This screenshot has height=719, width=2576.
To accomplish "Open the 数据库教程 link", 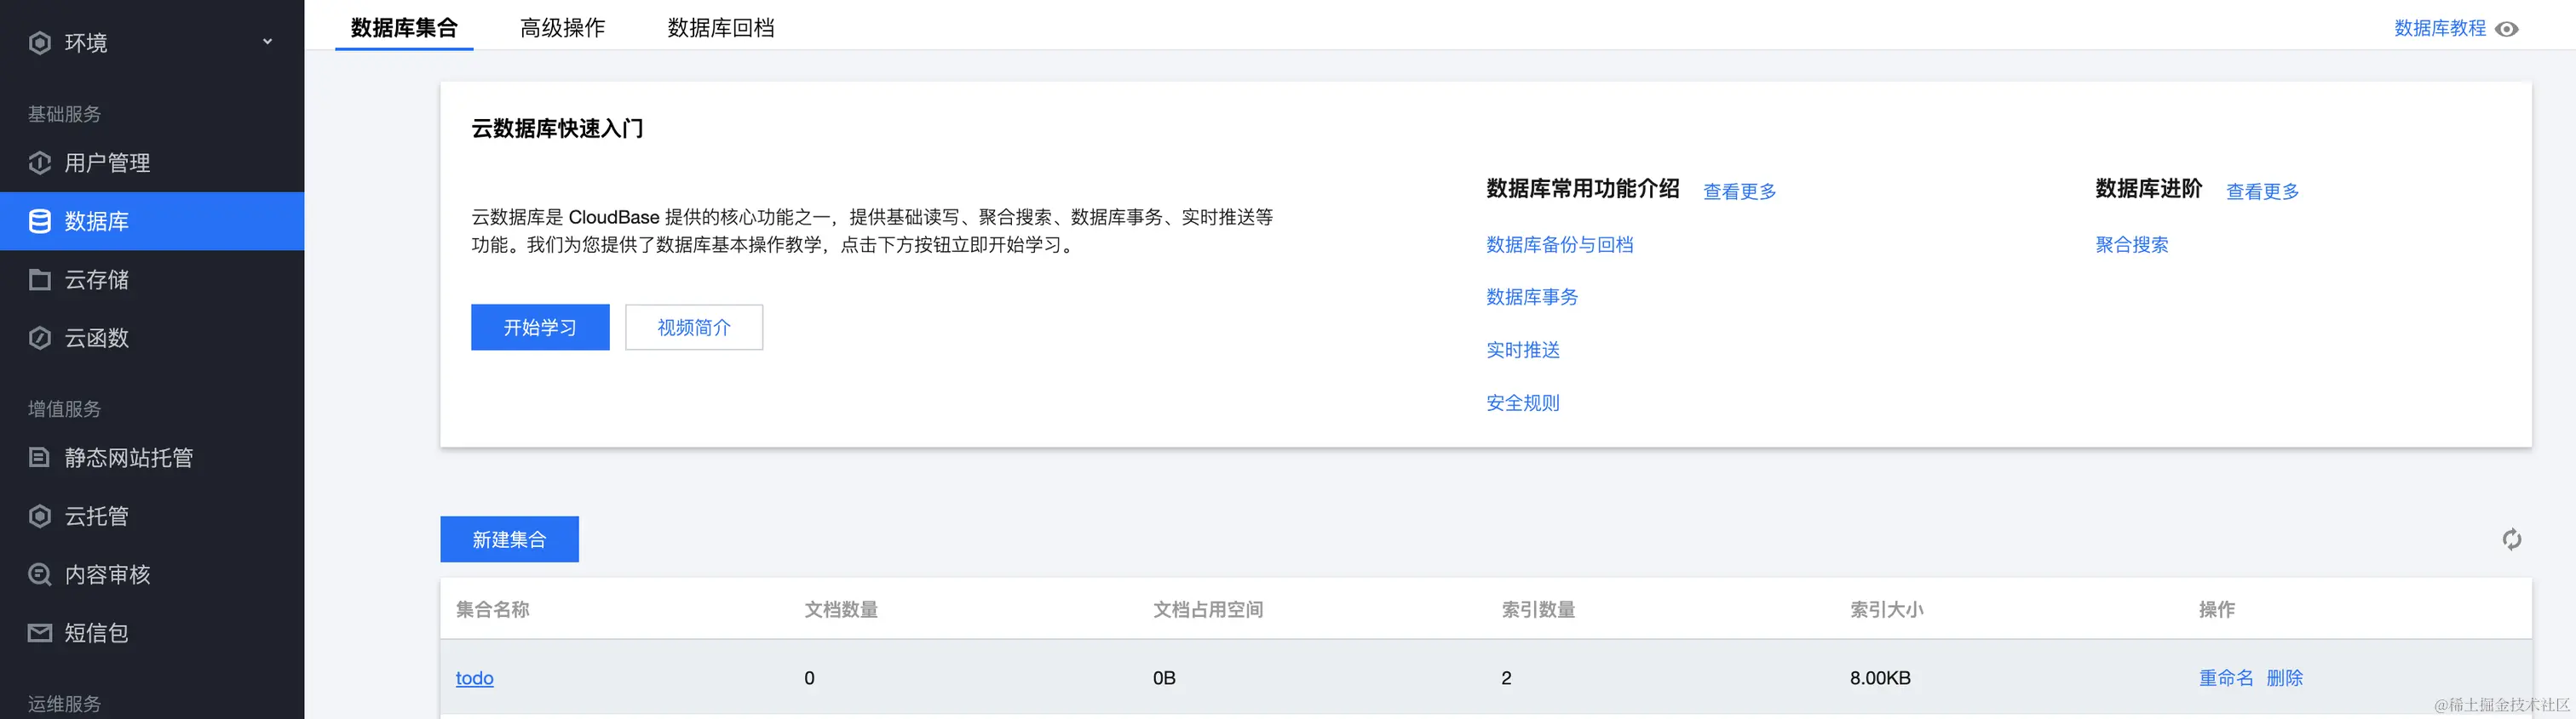I will coord(2439,28).
